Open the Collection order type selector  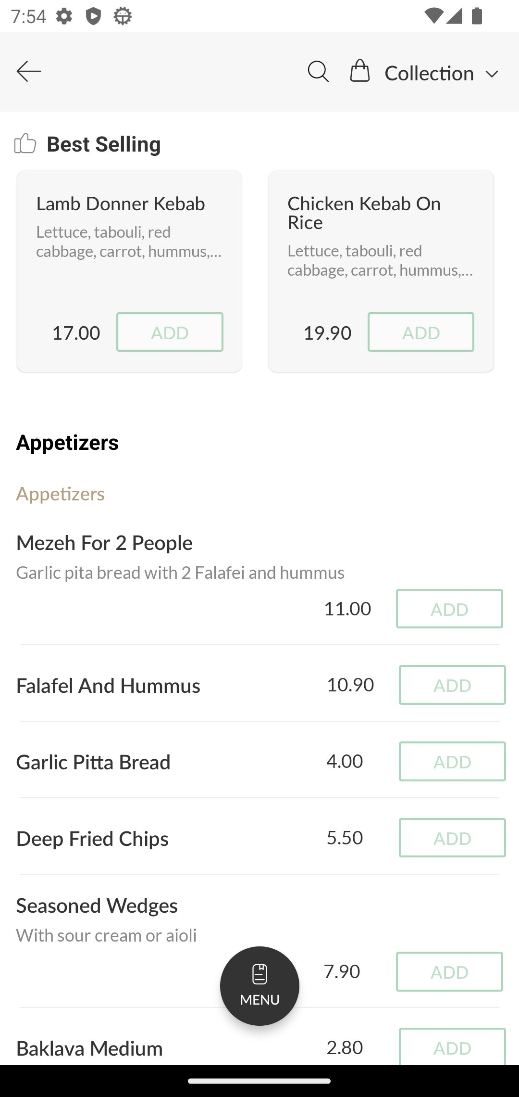[x=429, y=73]
